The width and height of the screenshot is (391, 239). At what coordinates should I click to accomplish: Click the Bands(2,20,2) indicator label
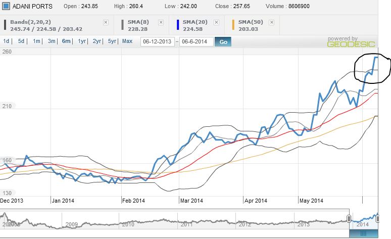[30, 22]
